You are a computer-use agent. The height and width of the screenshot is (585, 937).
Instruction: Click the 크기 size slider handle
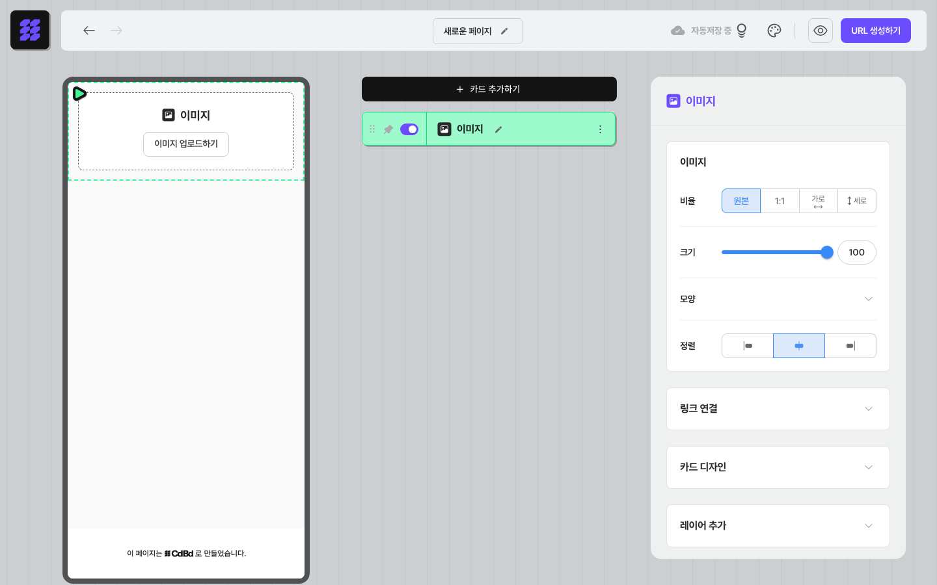[x=827, y=252]
